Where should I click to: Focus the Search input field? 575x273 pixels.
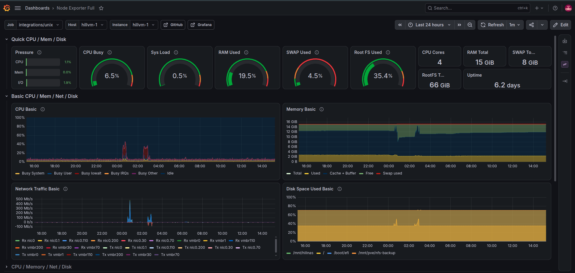[x=477, y=8]
